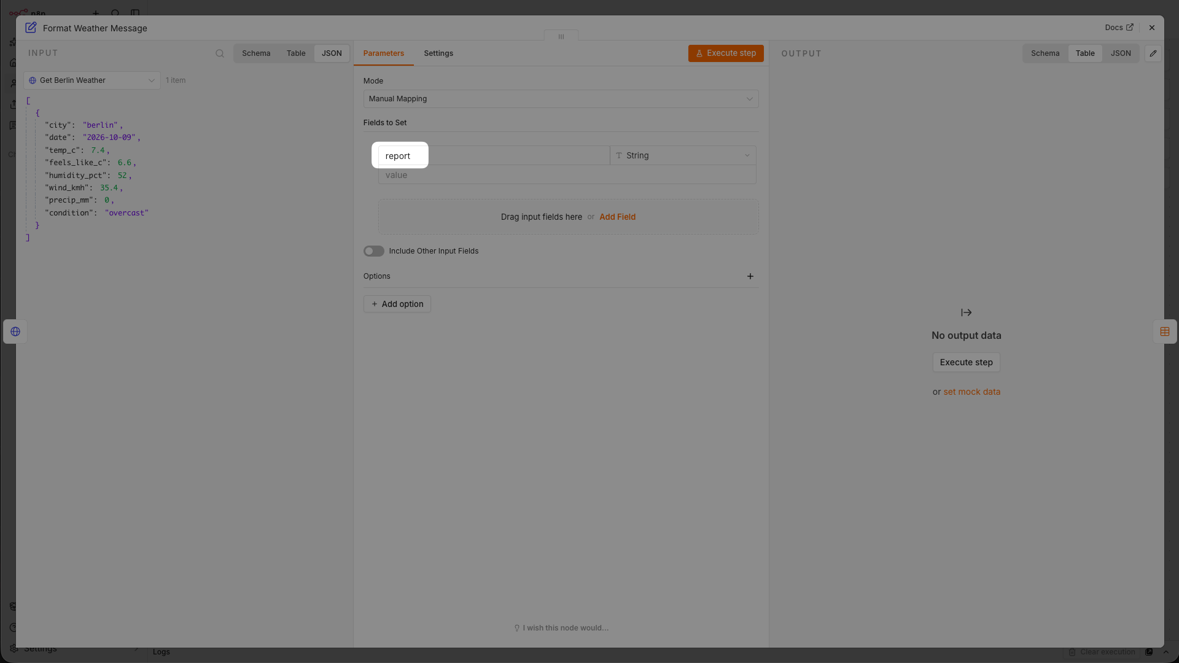Image resolution: width=1179 pixels, height=663 pixels.
Task: Click the pencil edit output icon
Action: [x=1153, y=53]
